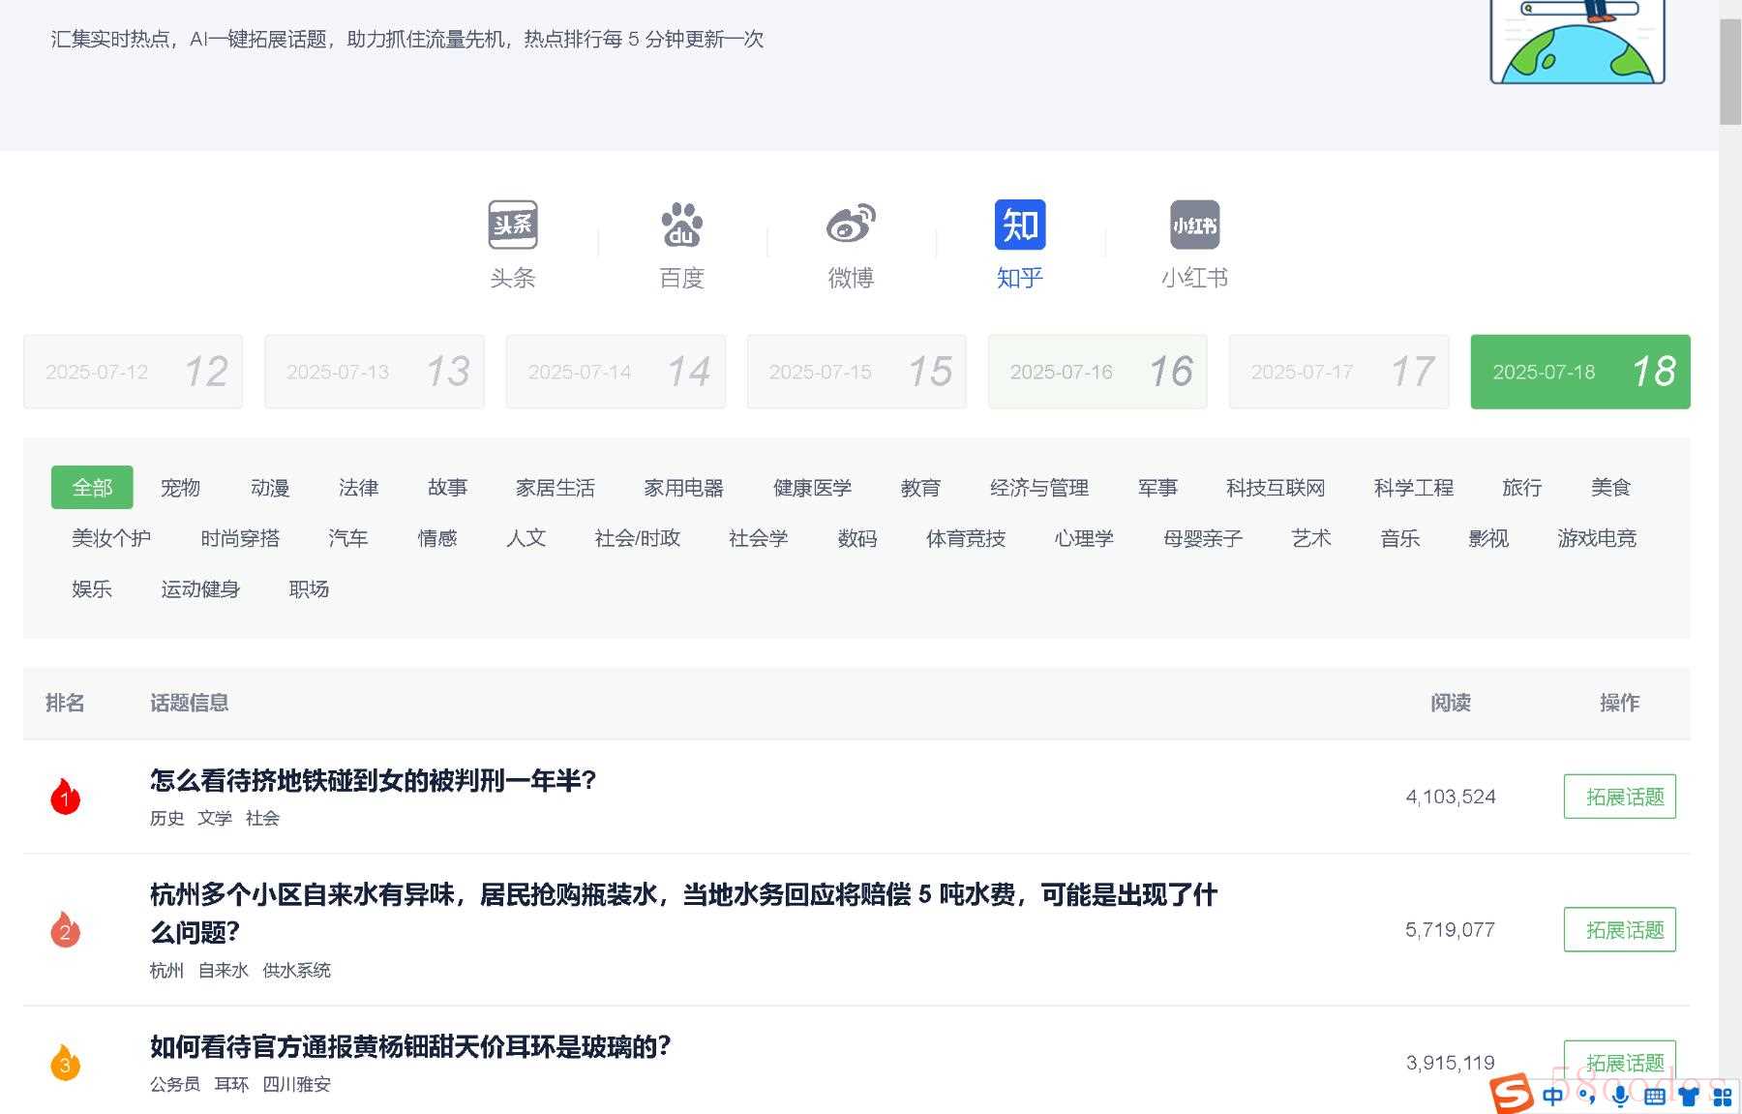Filter topics by 数码
This screenshot has width=1742, height=1114.
857,538
